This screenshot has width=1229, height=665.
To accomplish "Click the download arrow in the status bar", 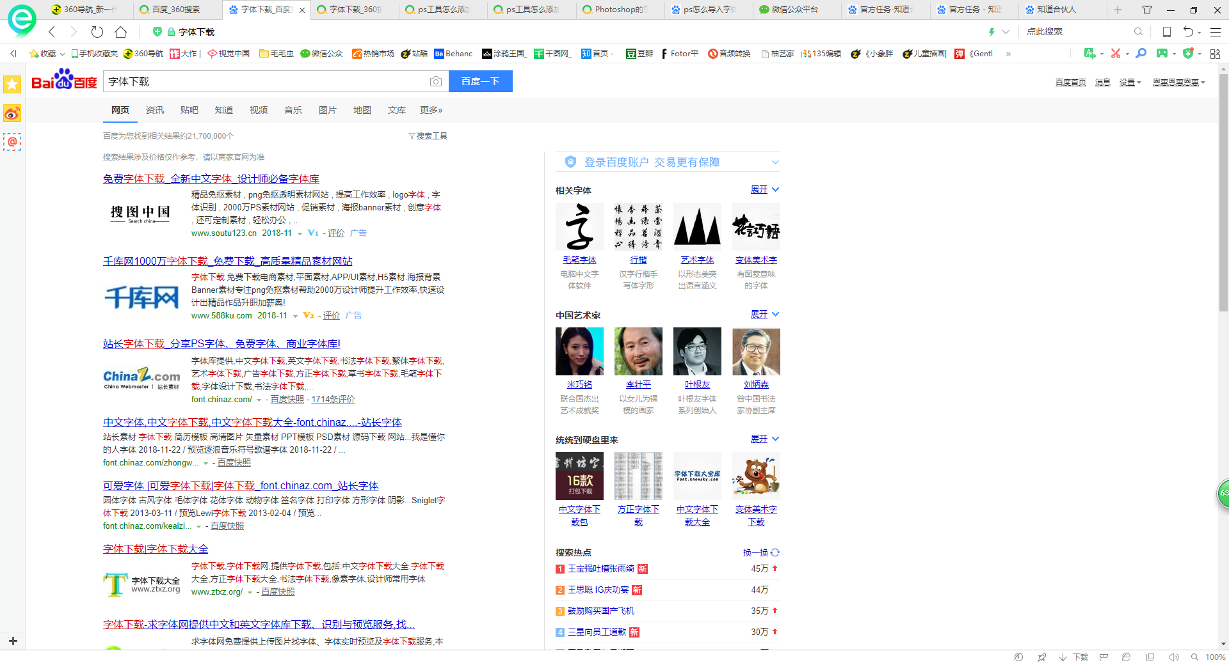I will [1063, 657].
